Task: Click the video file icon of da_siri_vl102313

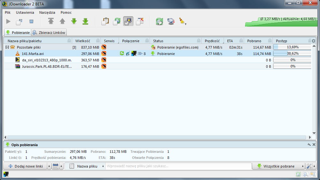Action: coord(18,60)
